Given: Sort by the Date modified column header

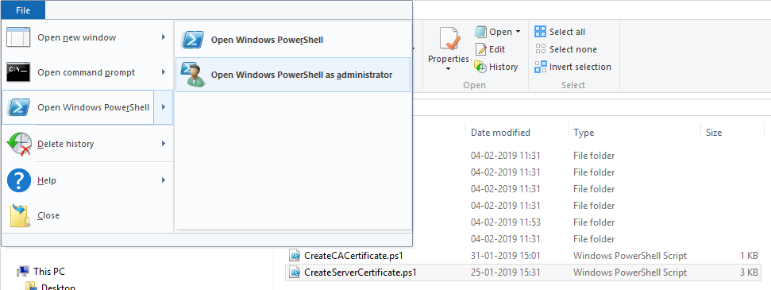Looking at the screenshot, I should pyautogui.click(x=500, y=133).
